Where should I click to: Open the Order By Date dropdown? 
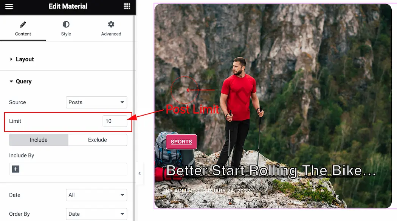[x=96, y=214]
